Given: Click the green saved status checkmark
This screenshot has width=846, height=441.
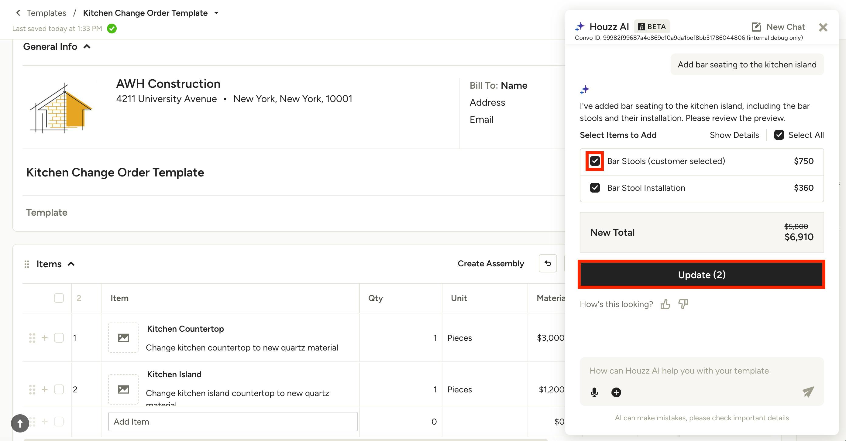Looking at the screenshot, I should (x=112, y=29).
